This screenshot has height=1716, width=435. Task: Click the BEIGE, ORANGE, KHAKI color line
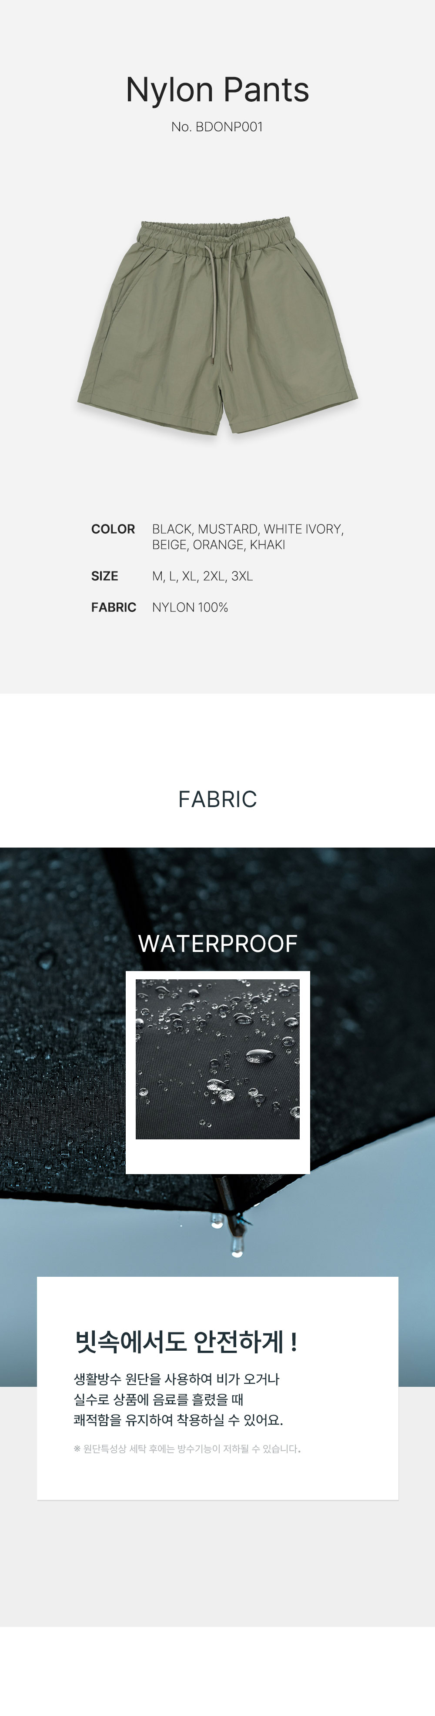coord(218,545)
